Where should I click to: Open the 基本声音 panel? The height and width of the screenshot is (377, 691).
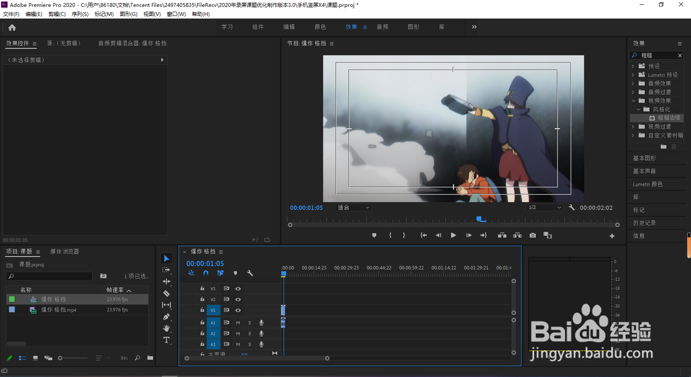coord(644,171)
